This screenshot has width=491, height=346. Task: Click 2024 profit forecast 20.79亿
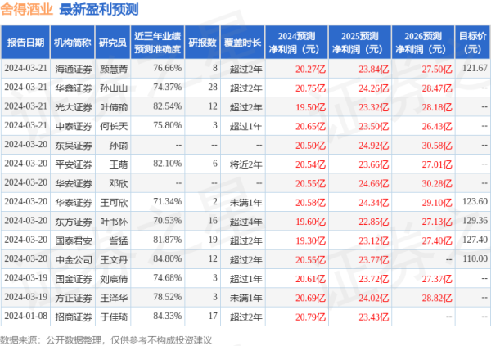311,317
